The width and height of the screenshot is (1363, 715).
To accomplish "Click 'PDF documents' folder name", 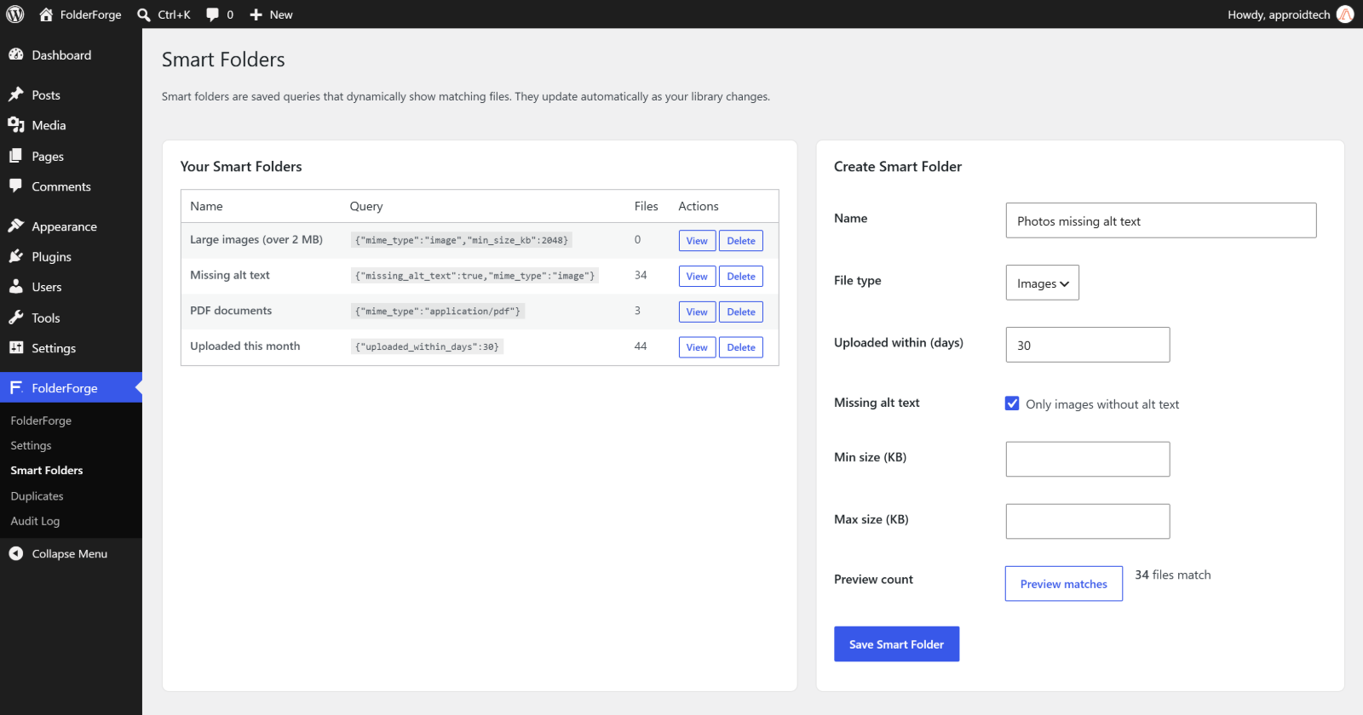I will pyautogui.click(x=231, y=311).
